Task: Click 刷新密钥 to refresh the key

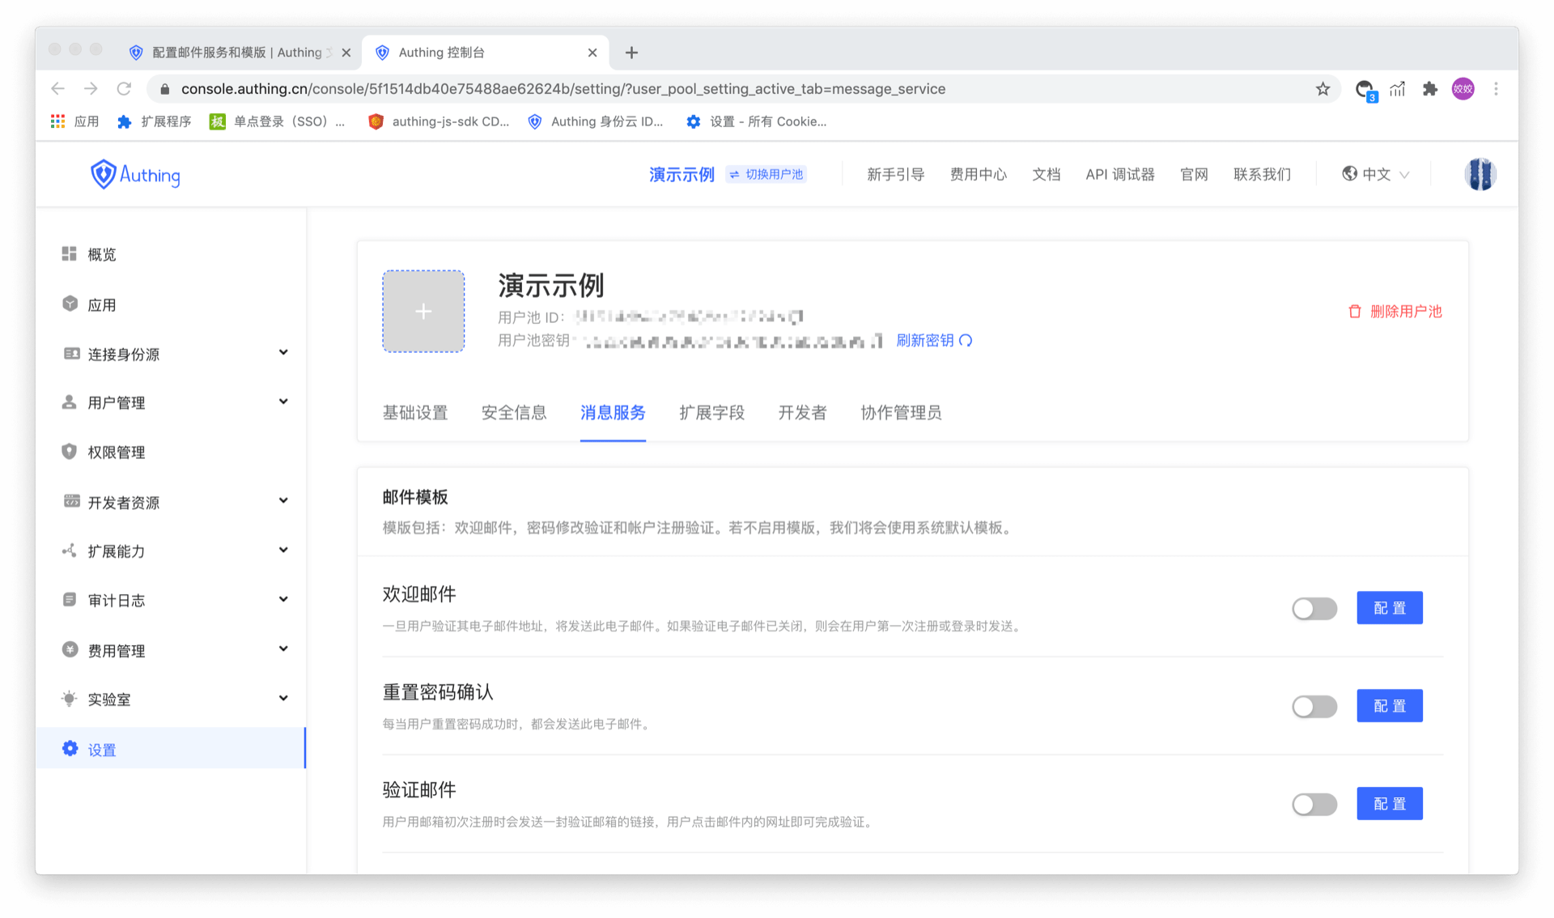Action: click(x=928, y=340)
